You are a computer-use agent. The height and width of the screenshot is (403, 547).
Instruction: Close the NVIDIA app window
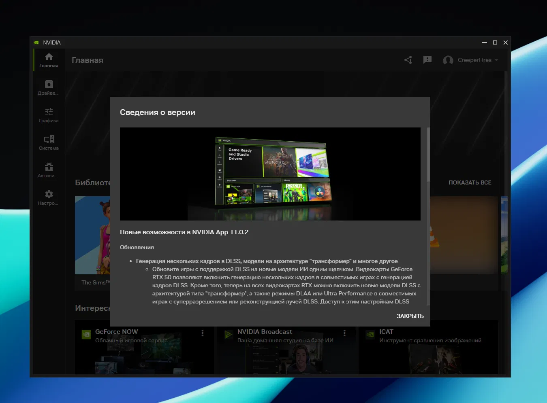(506, 42)
